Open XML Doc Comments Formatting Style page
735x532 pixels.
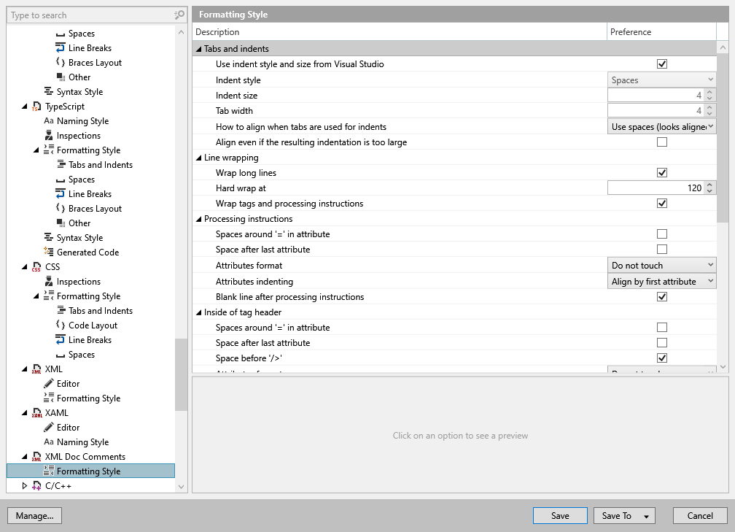[x=96, y=471]
